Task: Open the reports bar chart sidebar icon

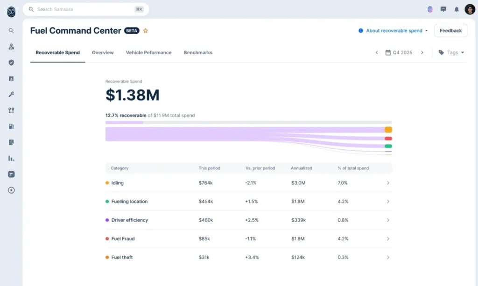Action: point(11,158)
